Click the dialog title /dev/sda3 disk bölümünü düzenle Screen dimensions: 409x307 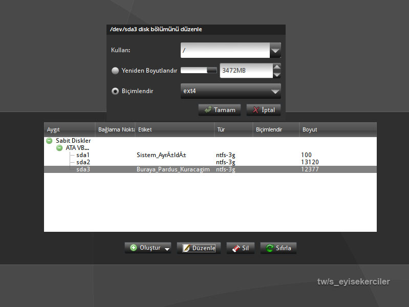[x=156, y=29]
